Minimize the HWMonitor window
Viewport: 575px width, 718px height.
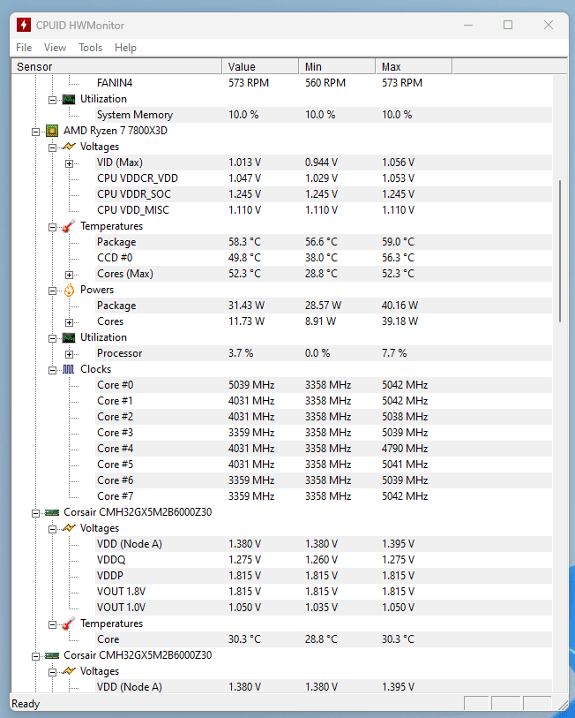tap(468, 25)
